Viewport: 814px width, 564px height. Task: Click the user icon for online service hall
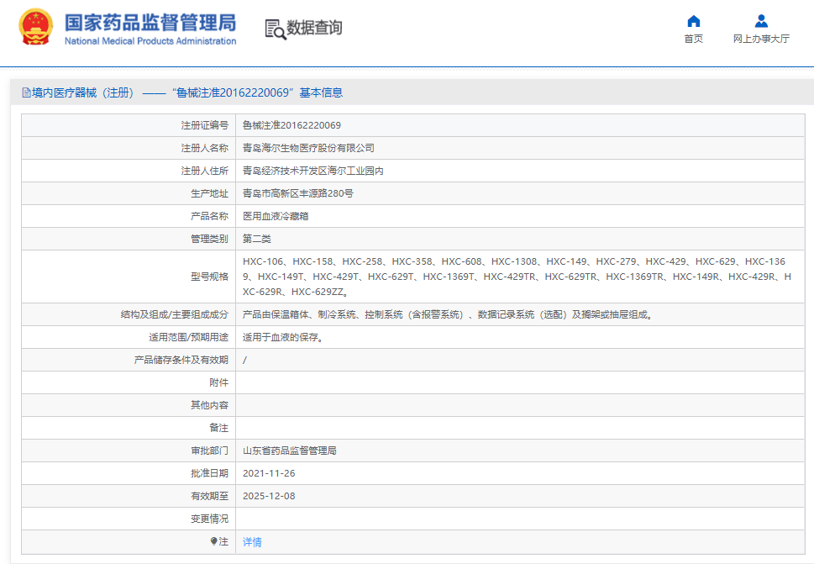[761, 21]
